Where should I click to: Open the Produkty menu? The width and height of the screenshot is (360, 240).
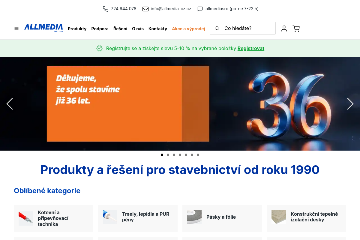[77, 29]
